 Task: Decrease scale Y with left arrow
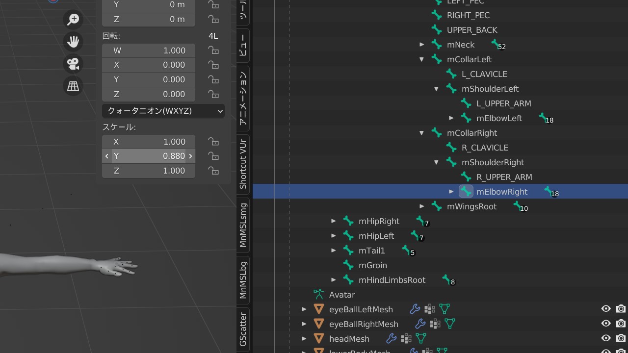tap(107, 156)
